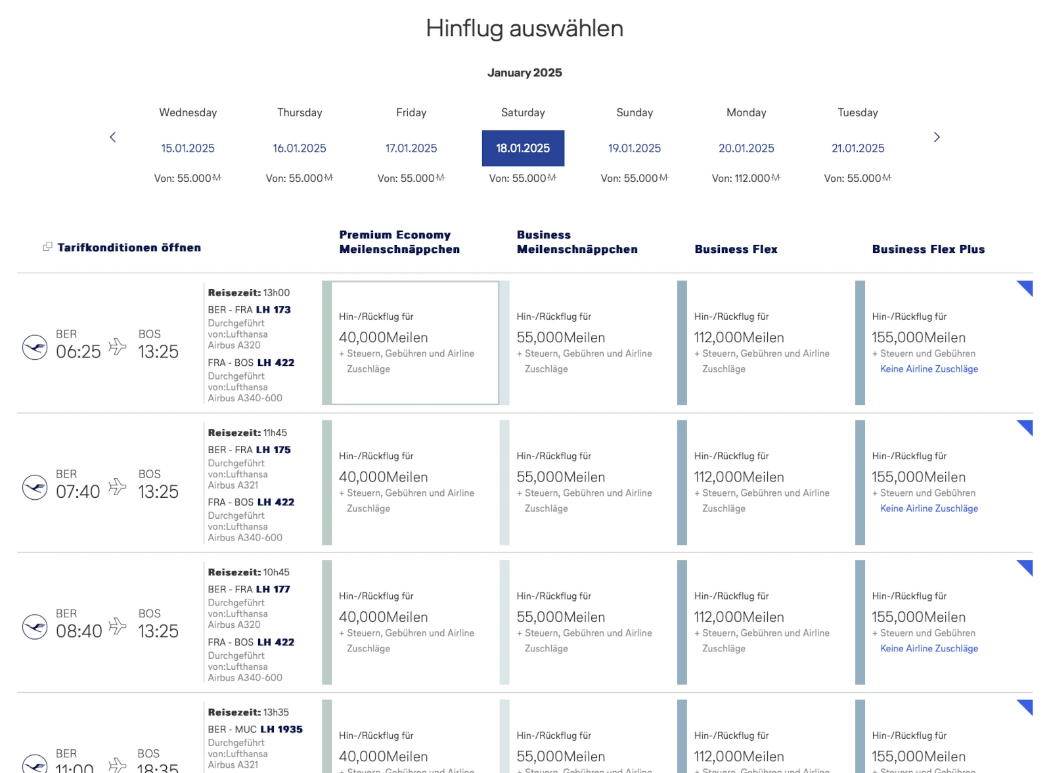Select Saturday 18.01.2025 date tab
The image size is (1051, 773).
click(x=523, y=148)
